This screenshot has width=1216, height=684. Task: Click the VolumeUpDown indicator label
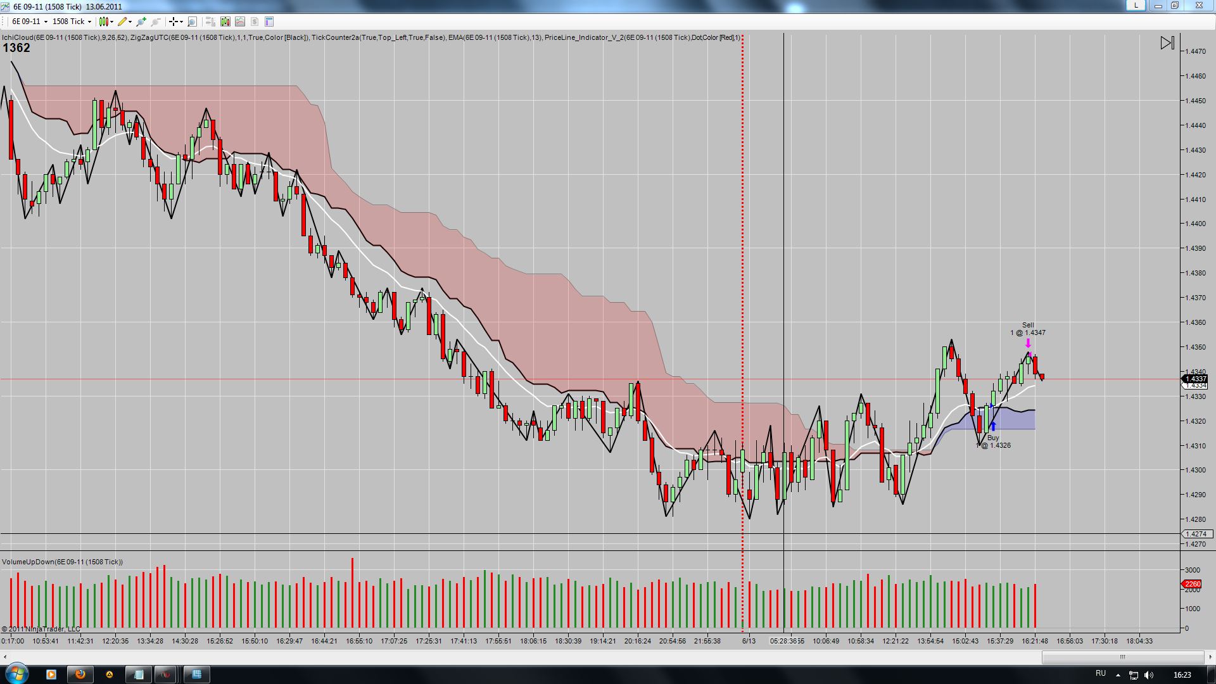click(62, 562)
